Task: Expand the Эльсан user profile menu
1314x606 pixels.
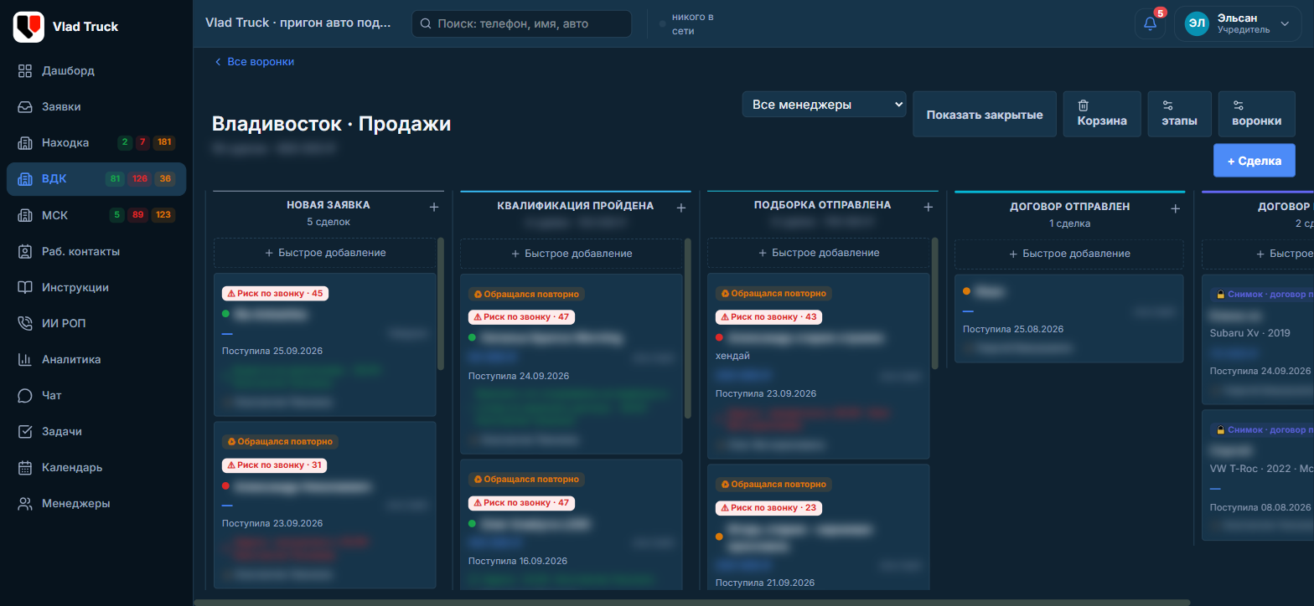Action: (1239, 23)
